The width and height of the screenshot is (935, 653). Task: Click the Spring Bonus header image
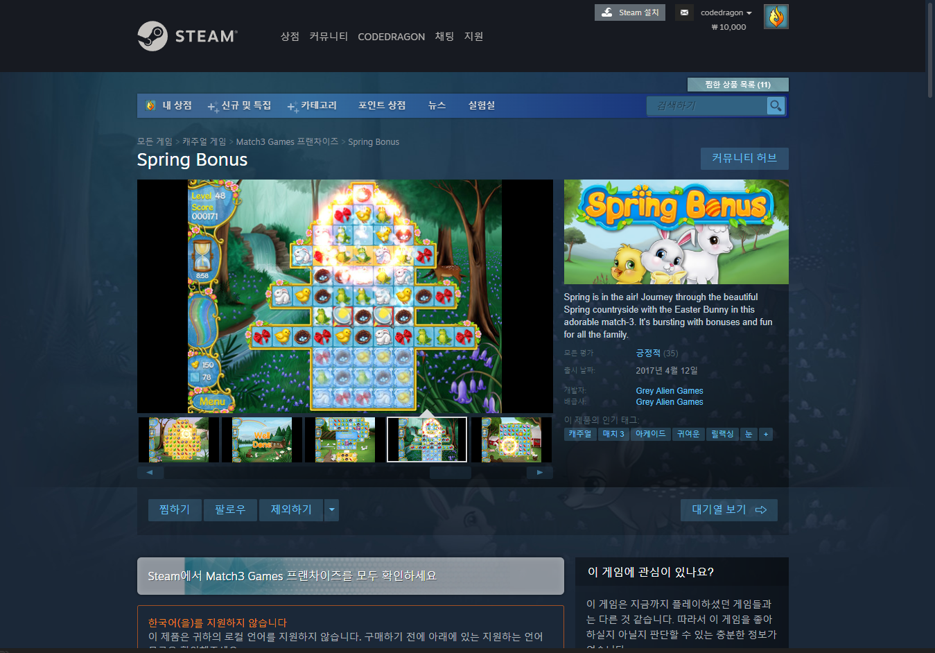pos(676,232)
